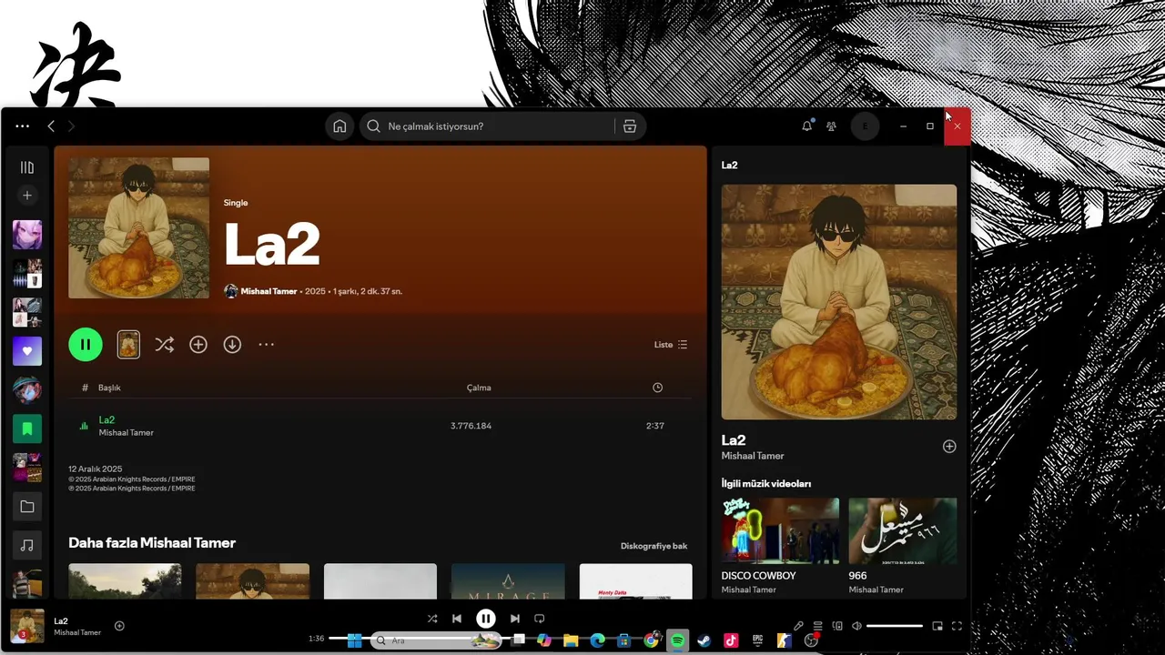The image size is (1165, 655).
Task: Add La2 to library from the Now Playing panel
Action: point(949,447)
